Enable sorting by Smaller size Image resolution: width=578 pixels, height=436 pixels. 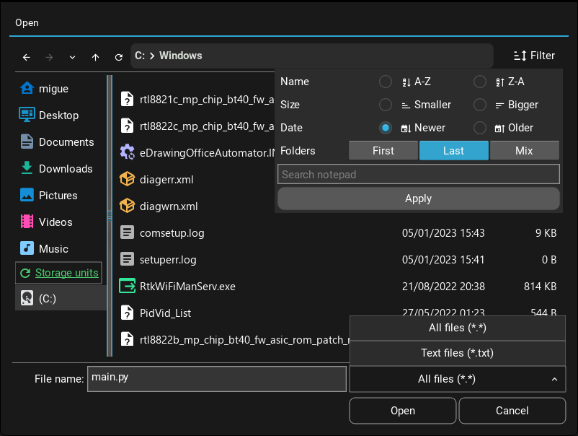pyautogui.click(x=386, y=105)
